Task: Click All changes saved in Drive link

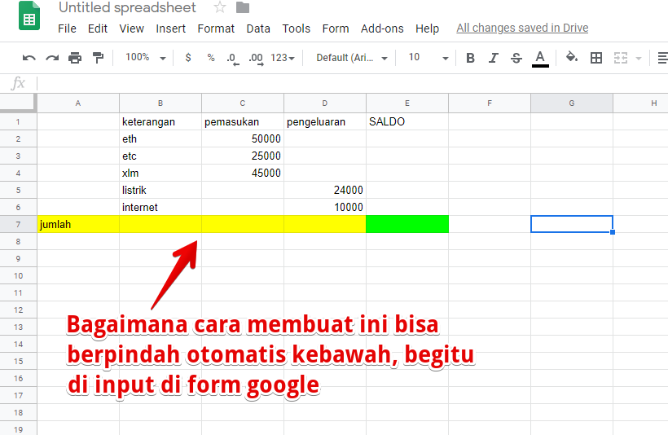Action: [522, 28]
